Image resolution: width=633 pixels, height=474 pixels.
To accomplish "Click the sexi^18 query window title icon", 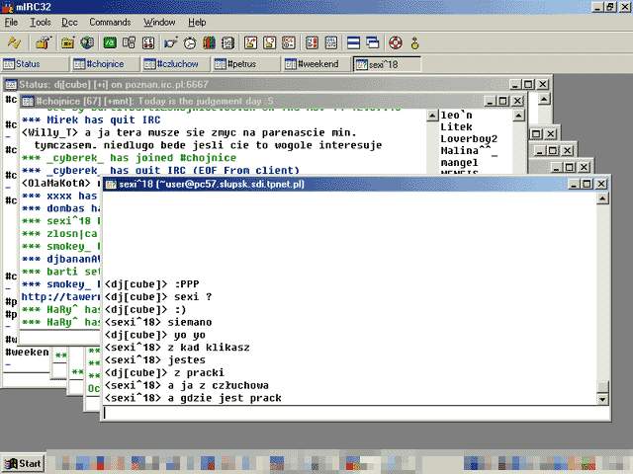I will click(110, 185).
